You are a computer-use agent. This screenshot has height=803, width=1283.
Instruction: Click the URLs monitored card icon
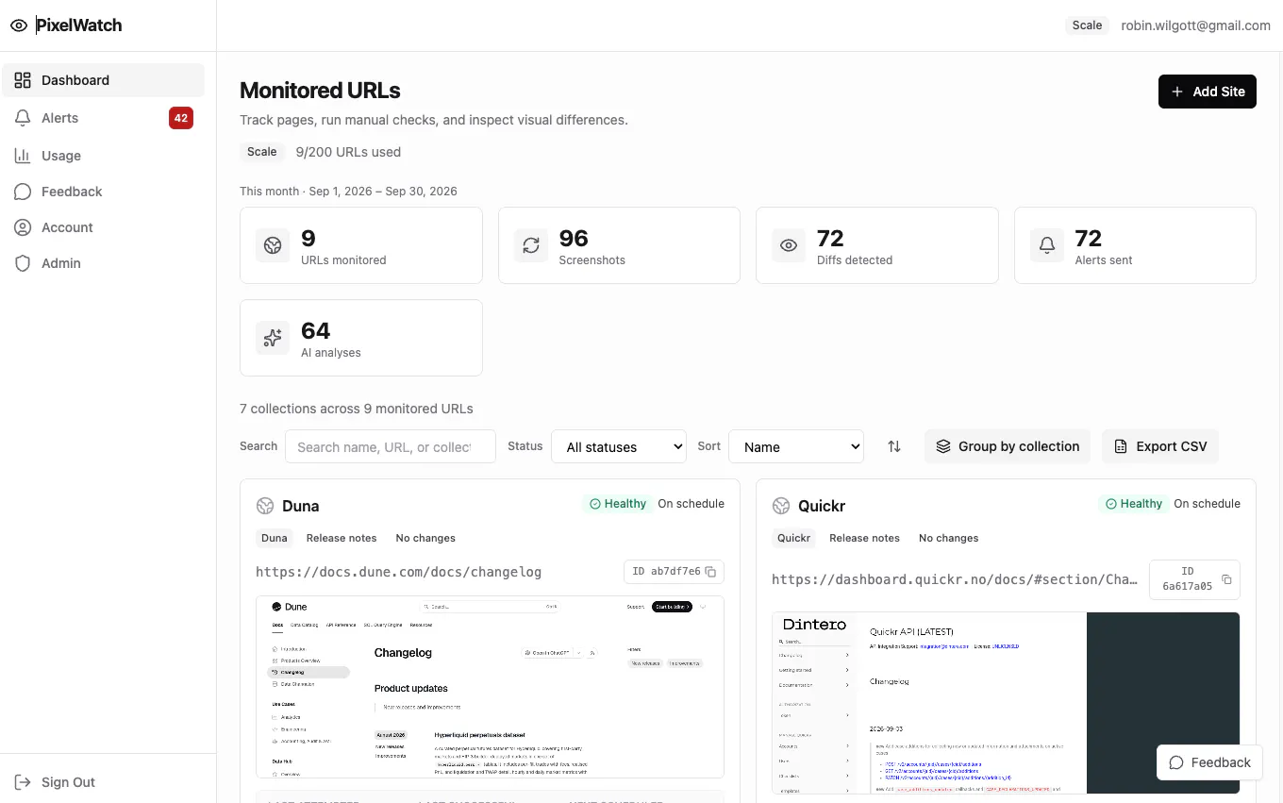[x=273, y=245]
